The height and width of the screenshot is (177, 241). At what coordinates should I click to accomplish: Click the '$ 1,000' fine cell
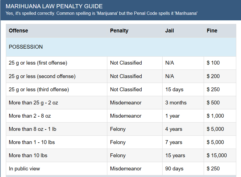(215, 116)
